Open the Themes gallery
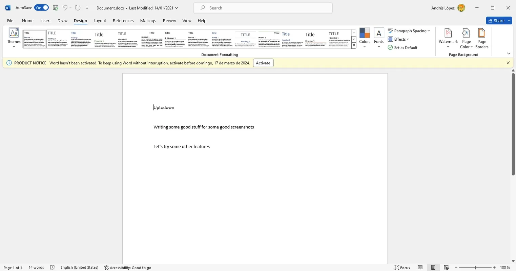The image size is (516, 271). click(x=14, y=38)
